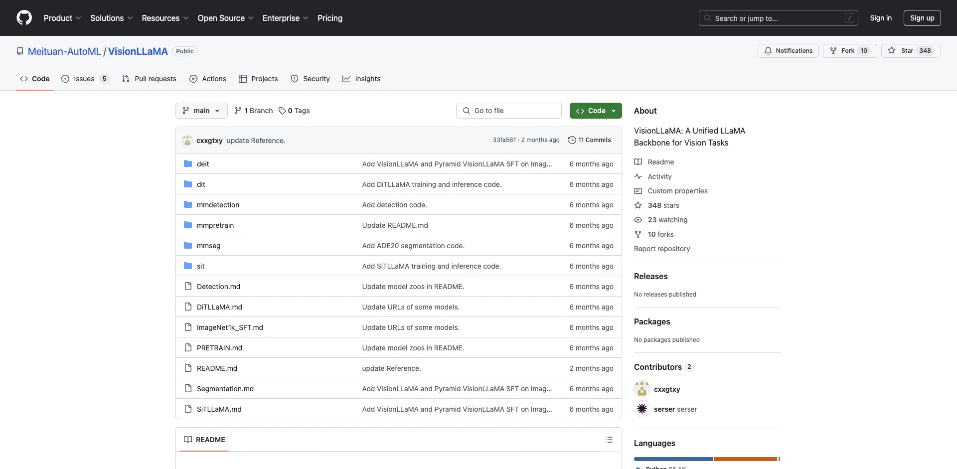Image resolution: width=957 pixels, height=469 pixels.
Task: Click the repository icon before Meituan-AutoML
Action: [x=20, y=51]
